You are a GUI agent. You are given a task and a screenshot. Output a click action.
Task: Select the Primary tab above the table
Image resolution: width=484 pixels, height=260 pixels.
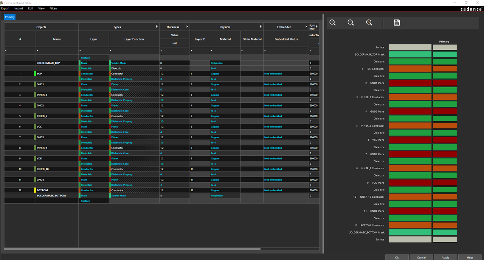point(10,17)
